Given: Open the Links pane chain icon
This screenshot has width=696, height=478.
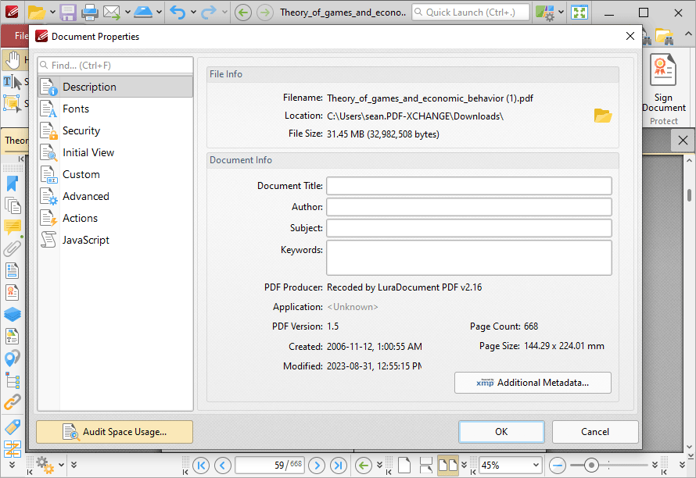Looking at the screenshot, I should click(x=12, y=402).
